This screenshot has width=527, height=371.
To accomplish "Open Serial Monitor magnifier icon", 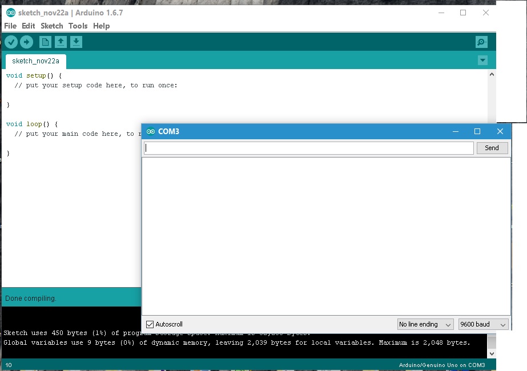I will (x=481, y=42).
